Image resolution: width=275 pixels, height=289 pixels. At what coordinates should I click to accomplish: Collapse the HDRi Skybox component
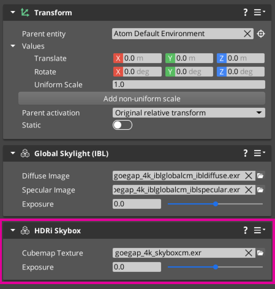click(x=13, y=230)
